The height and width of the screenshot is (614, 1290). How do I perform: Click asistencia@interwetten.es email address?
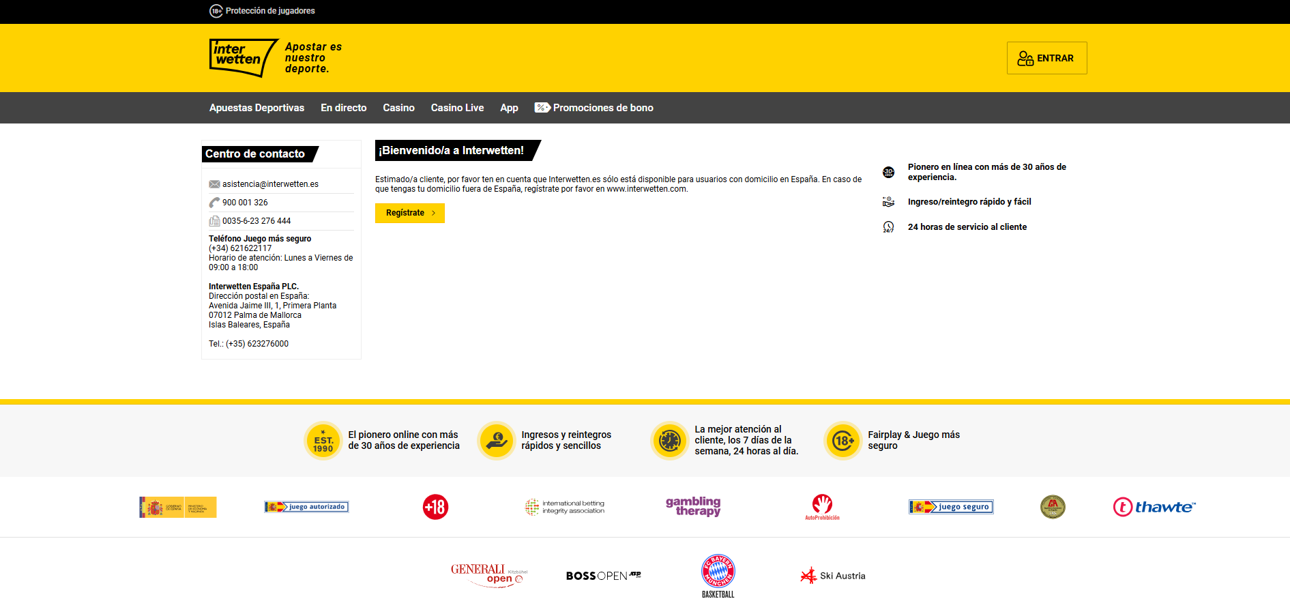tap(270, 184)
